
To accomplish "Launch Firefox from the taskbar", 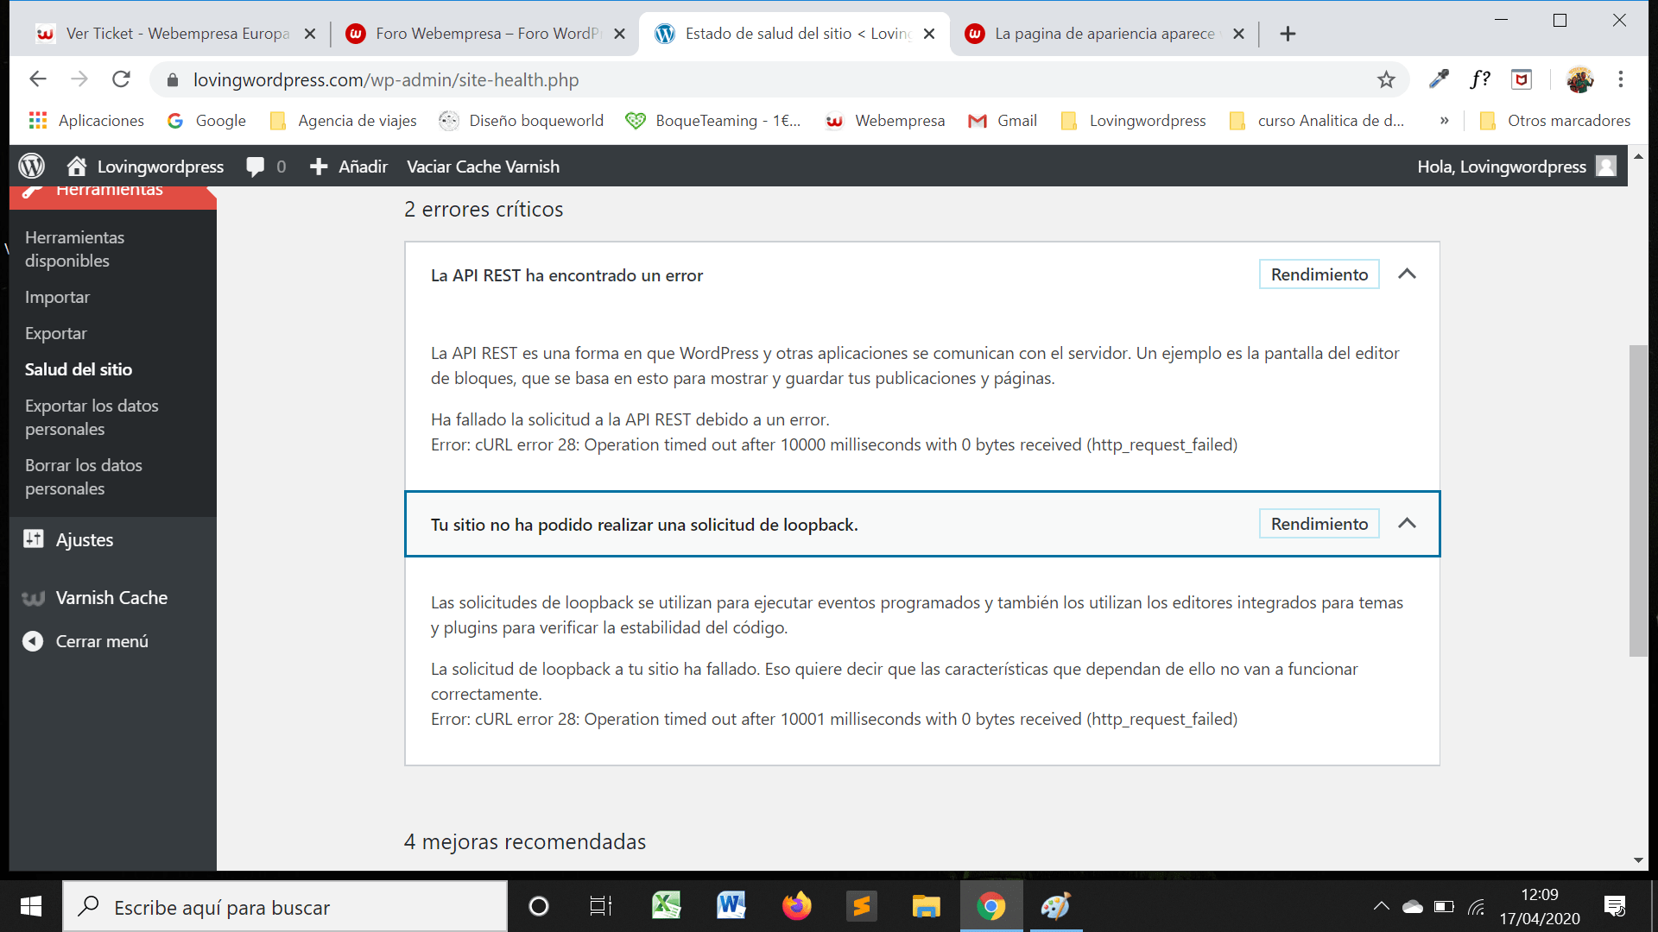I will [796, 906].
